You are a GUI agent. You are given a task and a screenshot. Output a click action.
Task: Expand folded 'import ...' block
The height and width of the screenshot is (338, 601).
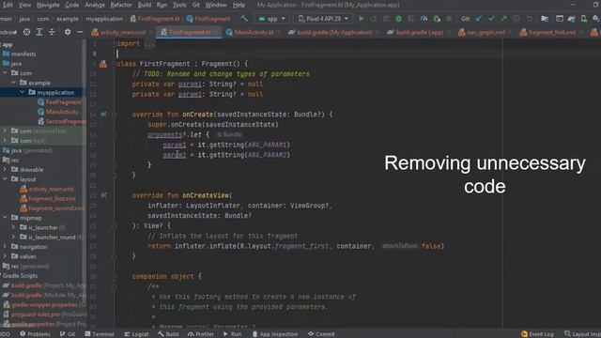click(x=149, y=44)
